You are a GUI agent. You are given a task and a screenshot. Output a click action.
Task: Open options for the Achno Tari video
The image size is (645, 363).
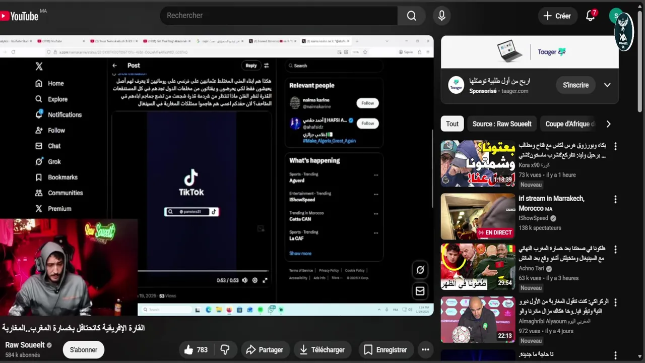(615, 250)
